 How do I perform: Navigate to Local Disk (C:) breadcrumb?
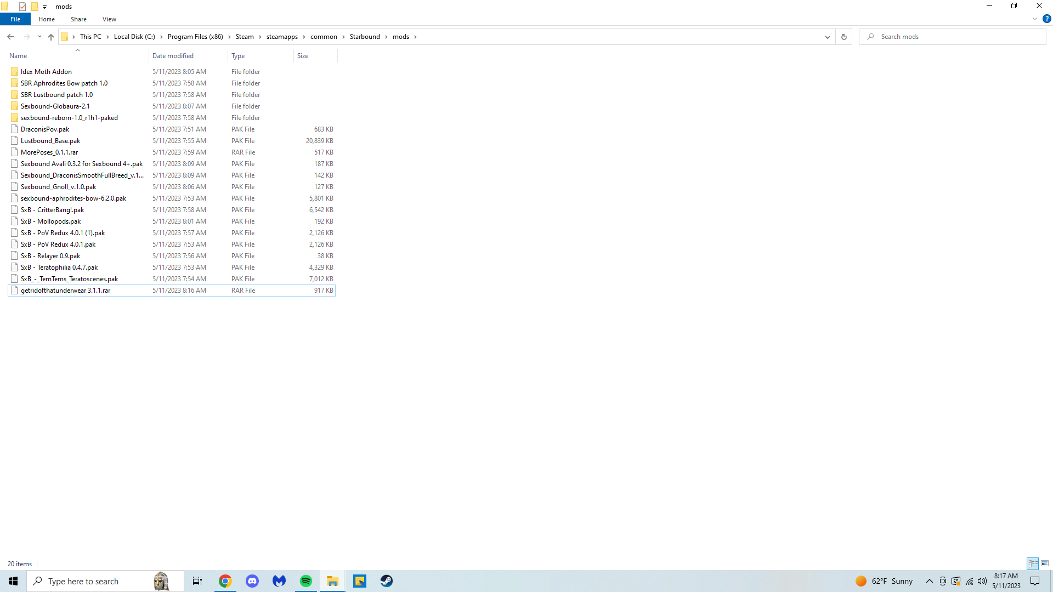[x=134, y=37]
